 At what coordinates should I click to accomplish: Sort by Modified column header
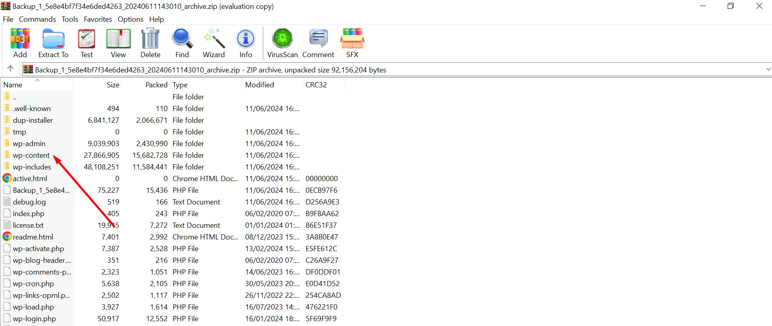tap(273, 85)
